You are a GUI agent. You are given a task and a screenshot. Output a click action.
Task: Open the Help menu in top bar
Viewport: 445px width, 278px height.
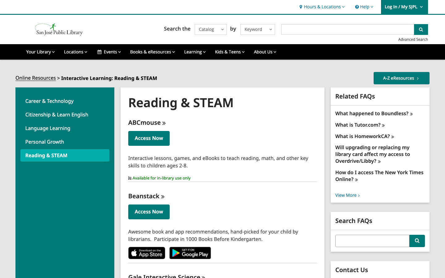point(364,7)
